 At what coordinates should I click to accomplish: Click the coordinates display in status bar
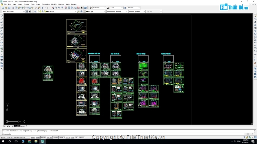point(15,138)
